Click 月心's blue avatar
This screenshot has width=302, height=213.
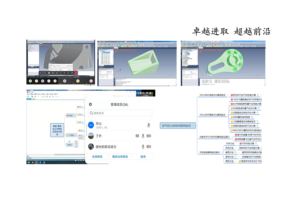pyautogui.click(x=91, y=125)
